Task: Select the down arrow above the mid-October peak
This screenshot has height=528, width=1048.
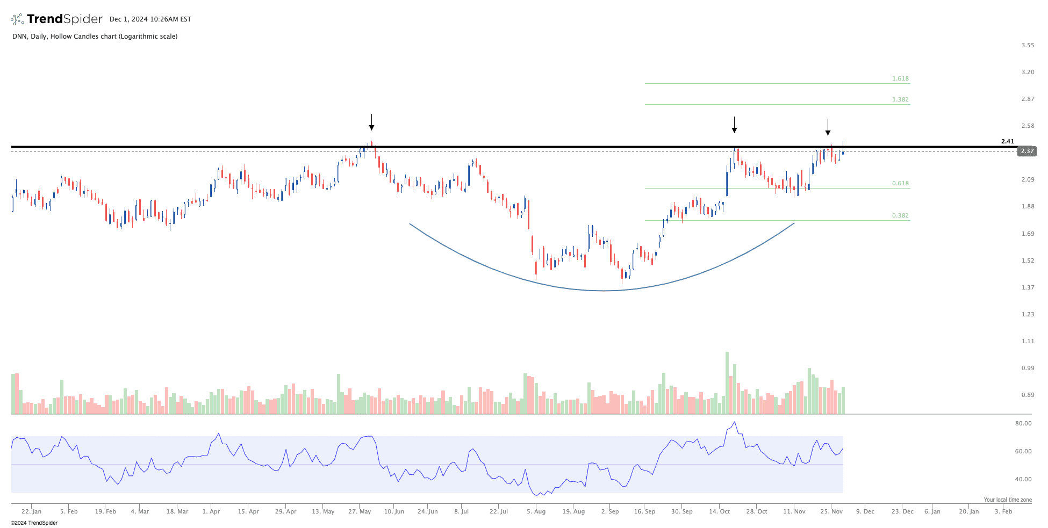Action: 734,125
